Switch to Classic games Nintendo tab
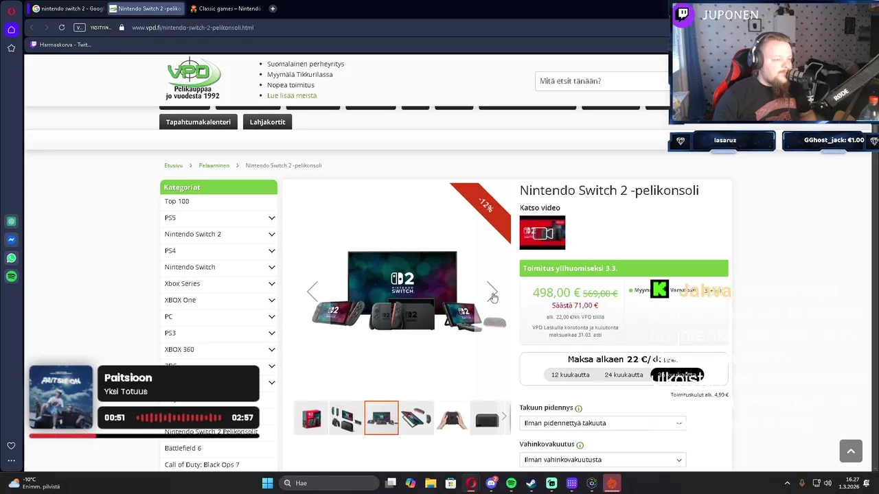Viewport: 879px width, 494px height. coord(225,9)
